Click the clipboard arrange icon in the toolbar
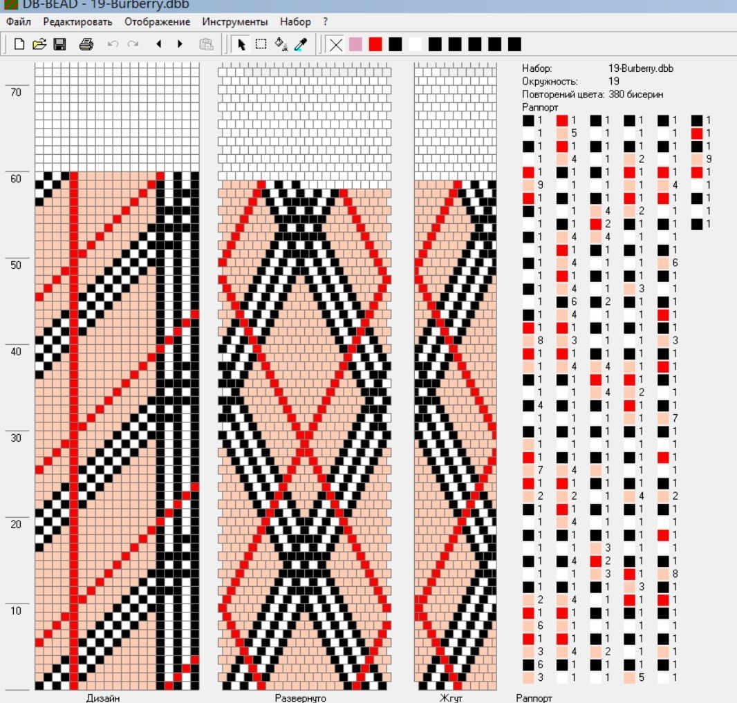Viewport: 737px width, 703px height. [x=206, y=44]
